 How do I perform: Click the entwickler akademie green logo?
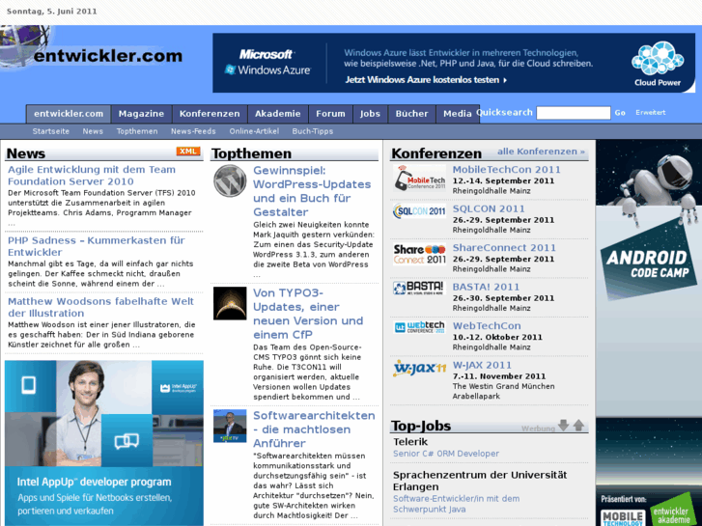point(672,511)
